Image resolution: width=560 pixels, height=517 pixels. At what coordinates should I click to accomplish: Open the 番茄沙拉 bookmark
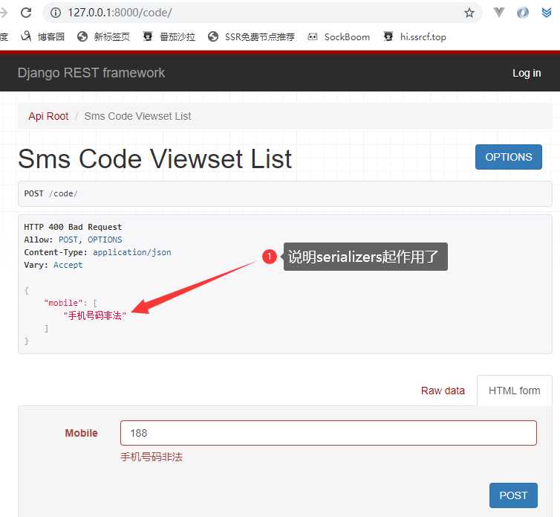tap(169, 36)
